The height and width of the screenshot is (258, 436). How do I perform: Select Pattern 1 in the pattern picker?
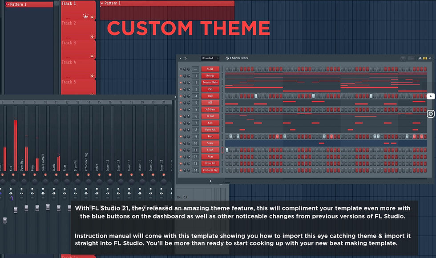(x=29, y=4)
